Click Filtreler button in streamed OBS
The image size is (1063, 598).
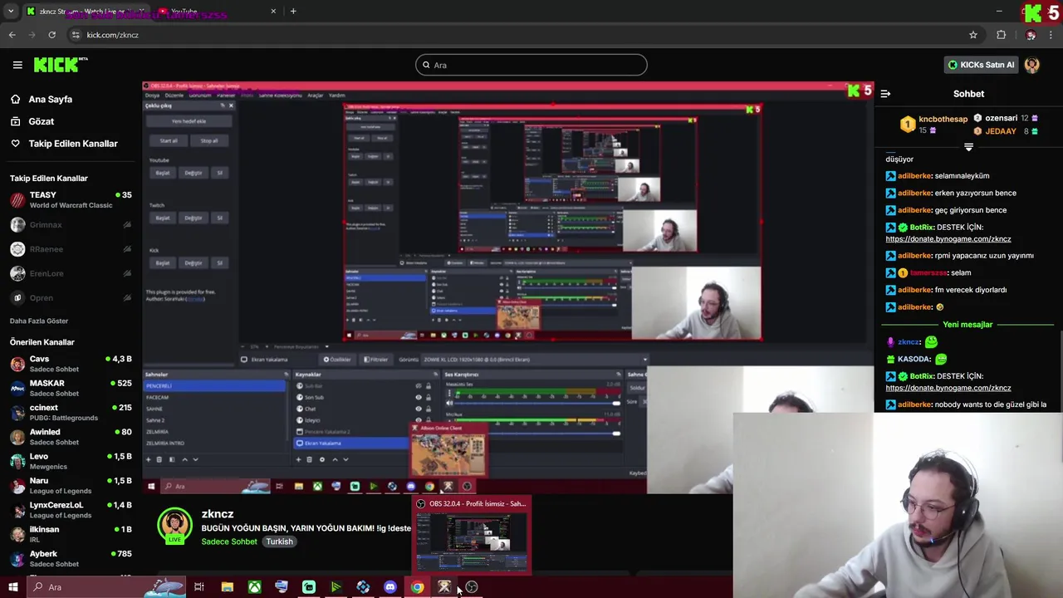[376, 360]
